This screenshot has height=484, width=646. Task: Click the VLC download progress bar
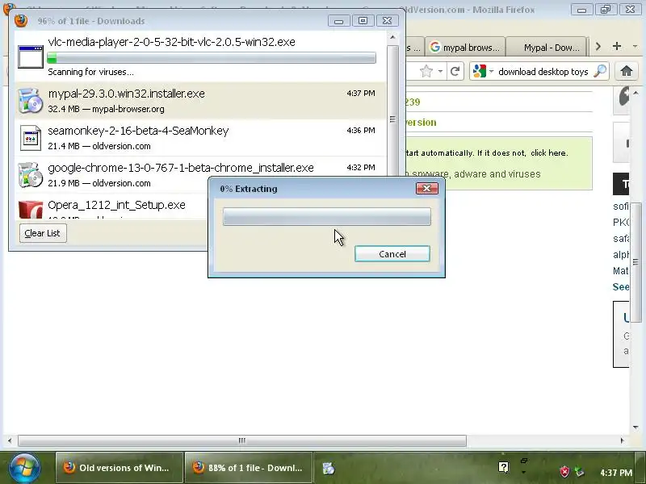pyautogui.click(x=212, y=58)
